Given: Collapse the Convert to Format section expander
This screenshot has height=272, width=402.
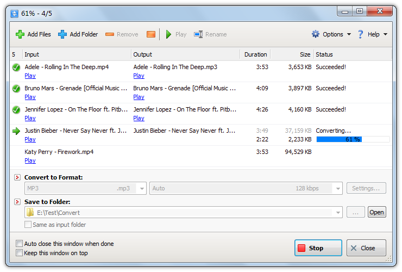Looking at the screenshot, I should coord(17,177).
